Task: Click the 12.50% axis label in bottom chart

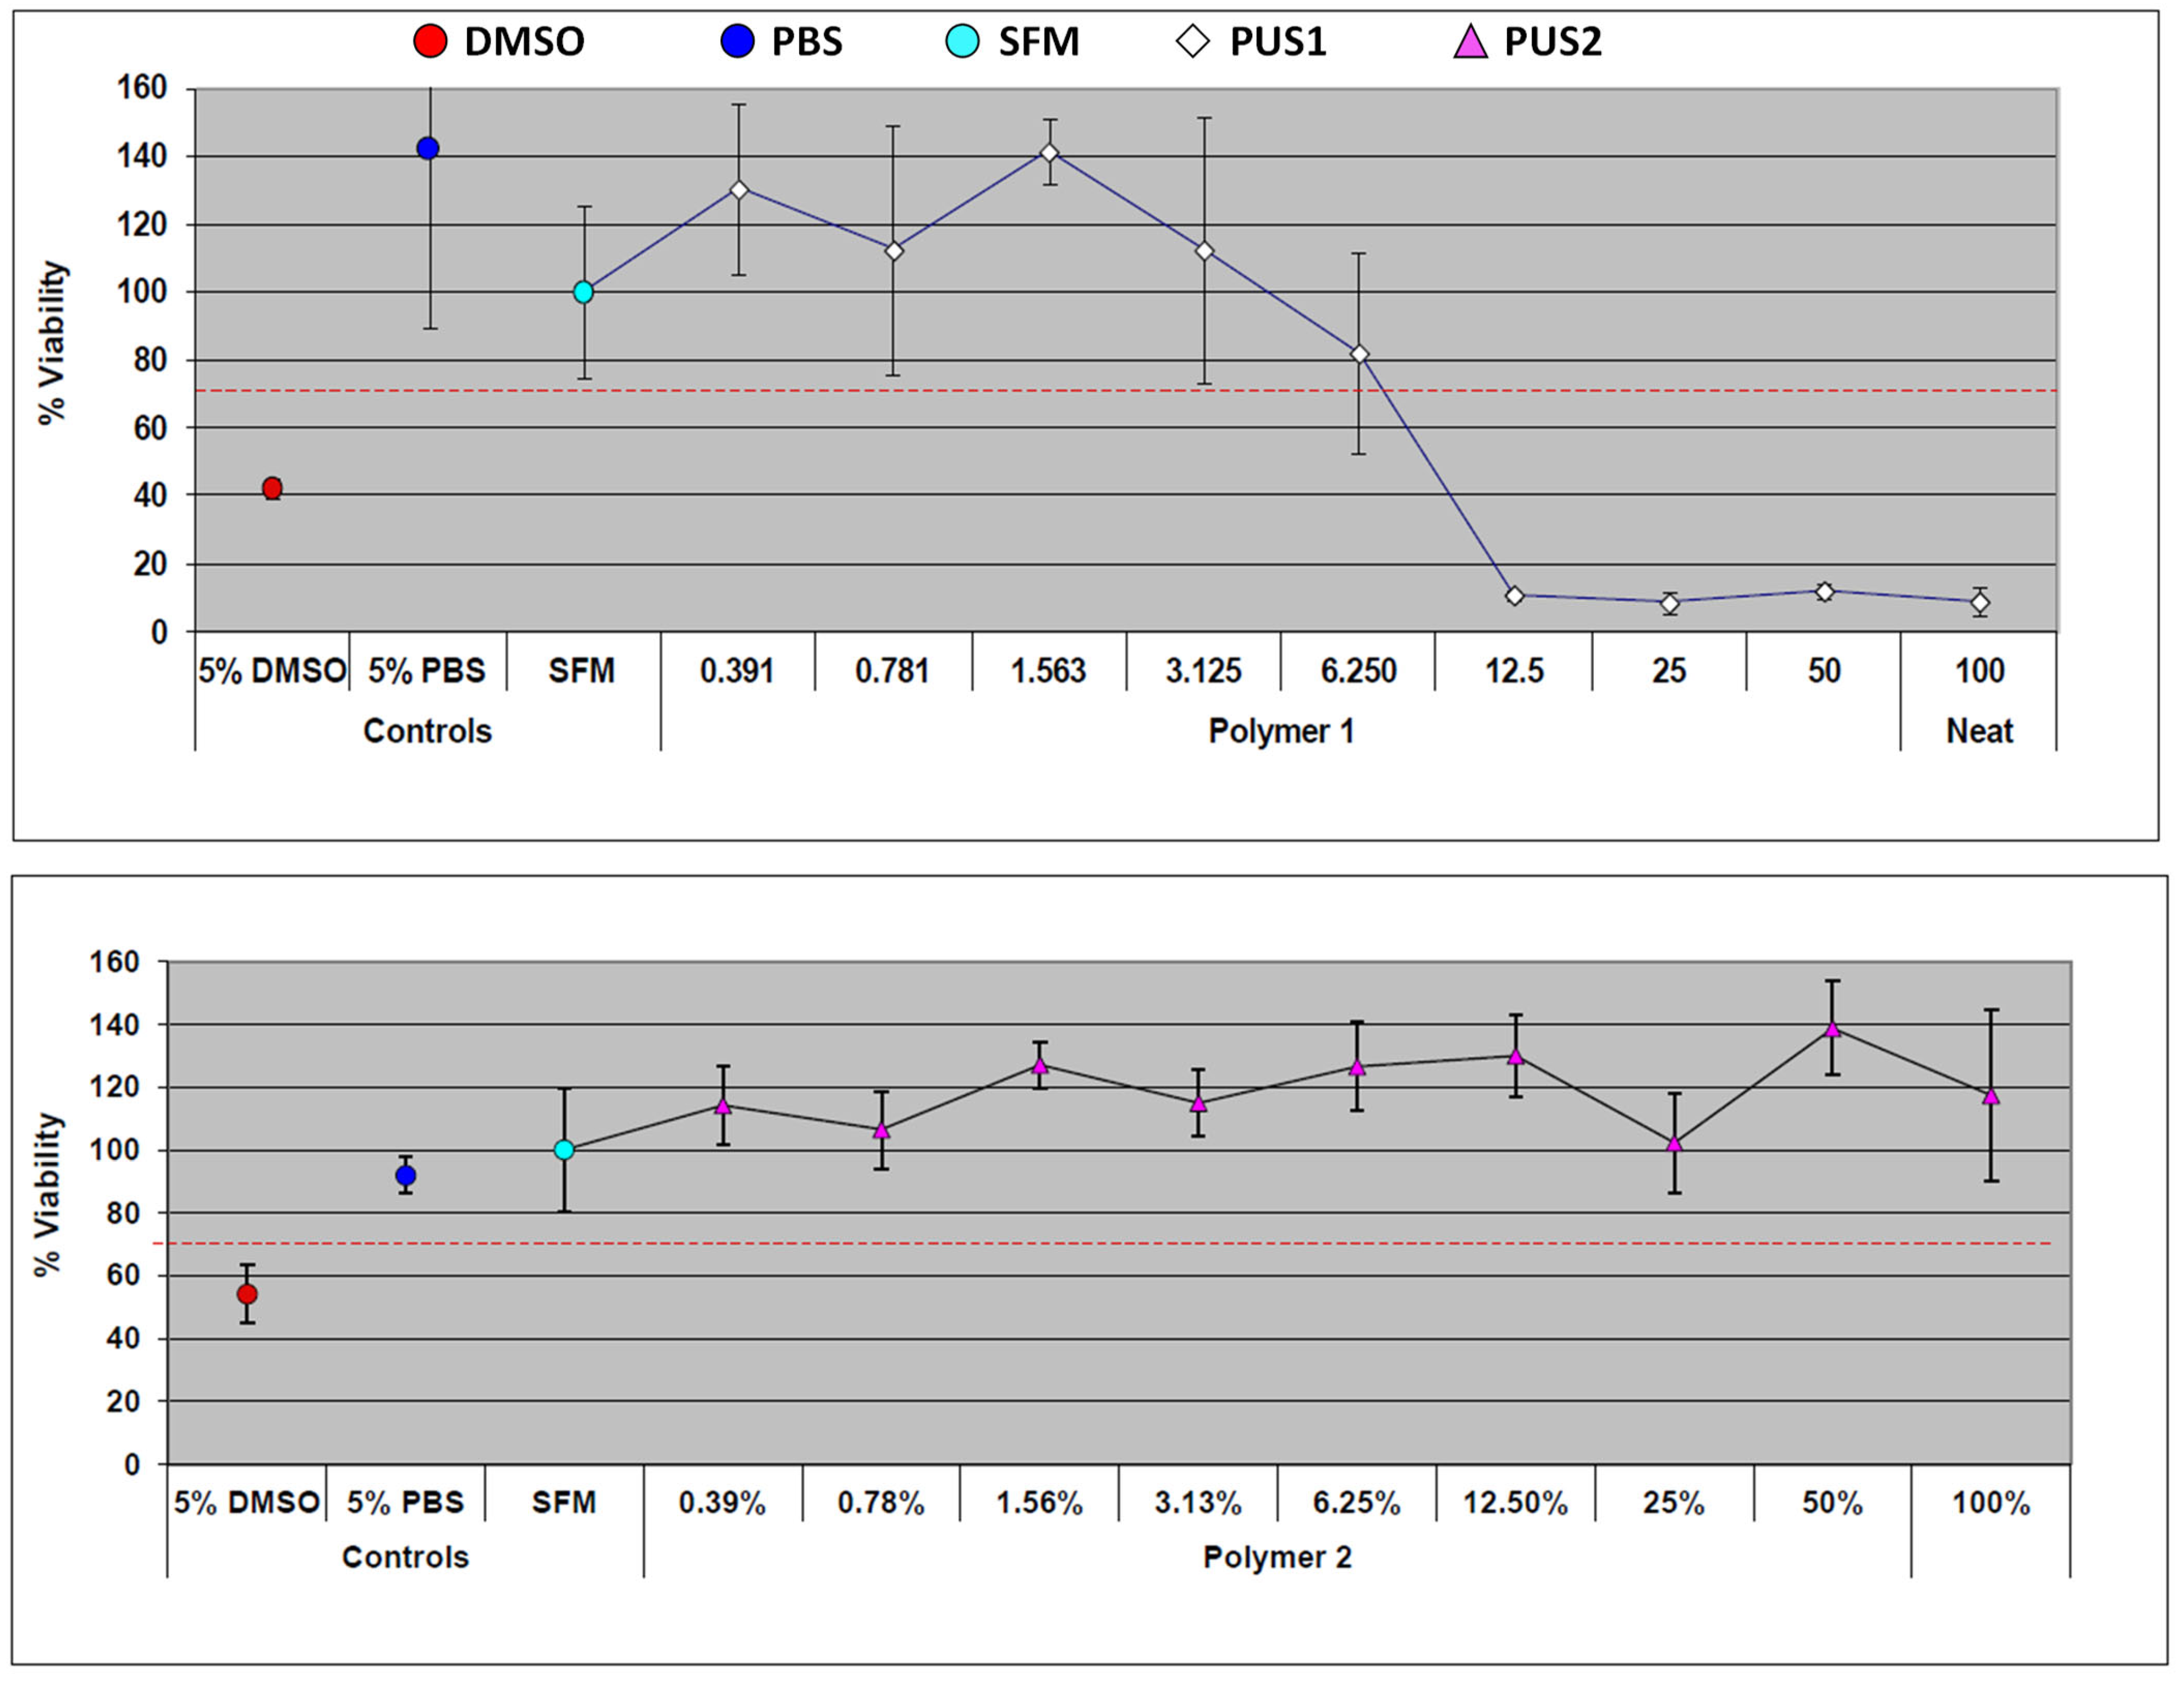Action: tap(1515, 1503)
